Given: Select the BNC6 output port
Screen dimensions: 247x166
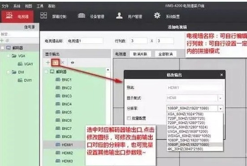Looking at the screenshot, I should click(64, 120).
